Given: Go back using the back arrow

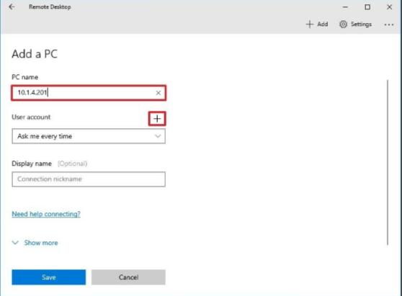Looking at the screenshot, I should coord(12,7).
